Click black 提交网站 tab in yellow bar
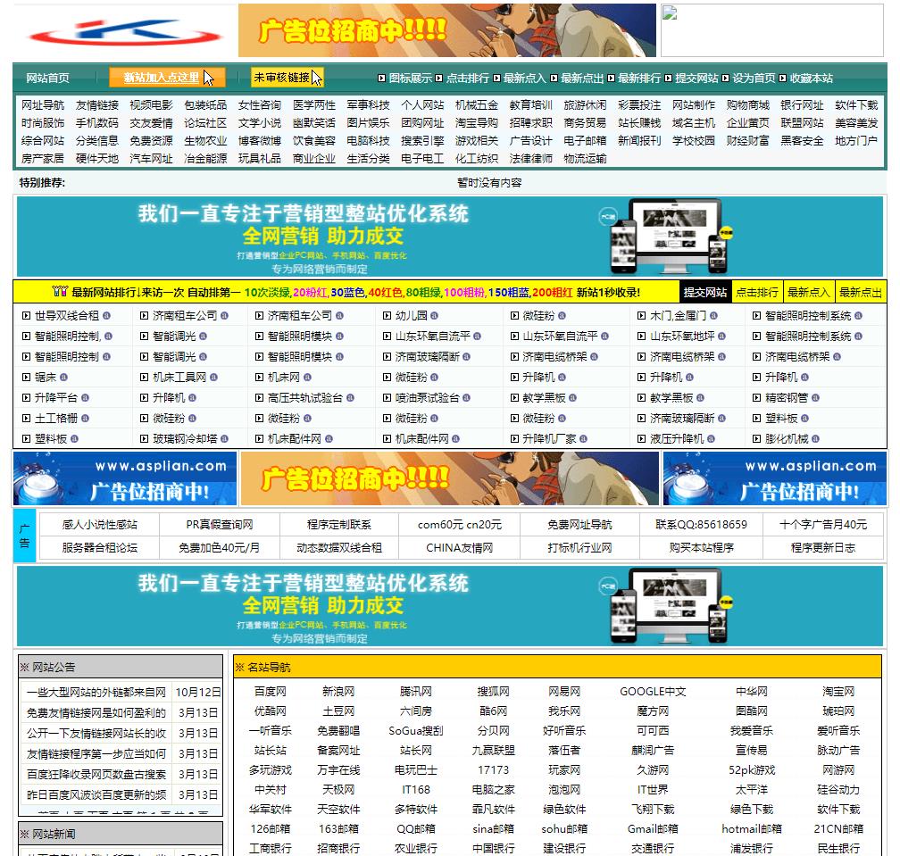The width and height of the screenshot is (900, 856). pyautogui.click(x=704, y=292)
